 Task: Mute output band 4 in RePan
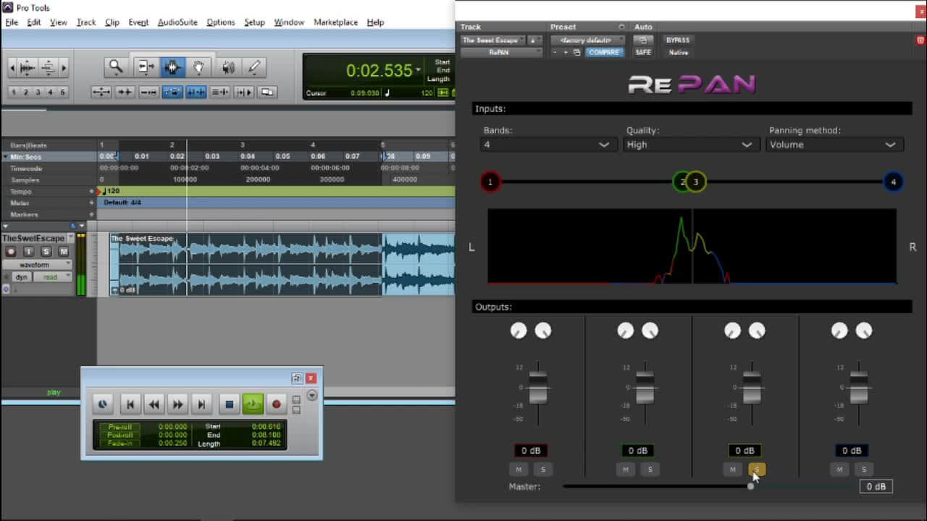tap(839, 470)
